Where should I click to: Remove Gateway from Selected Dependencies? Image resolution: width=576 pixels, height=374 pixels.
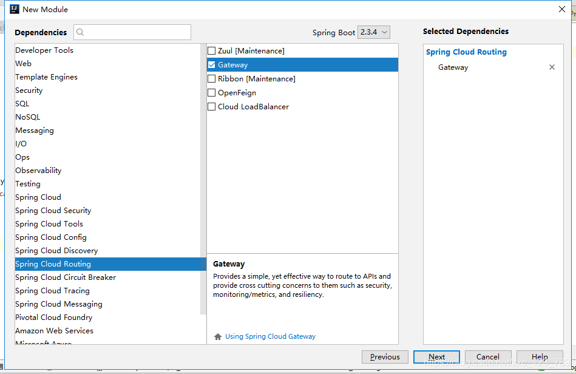(552, 67)
